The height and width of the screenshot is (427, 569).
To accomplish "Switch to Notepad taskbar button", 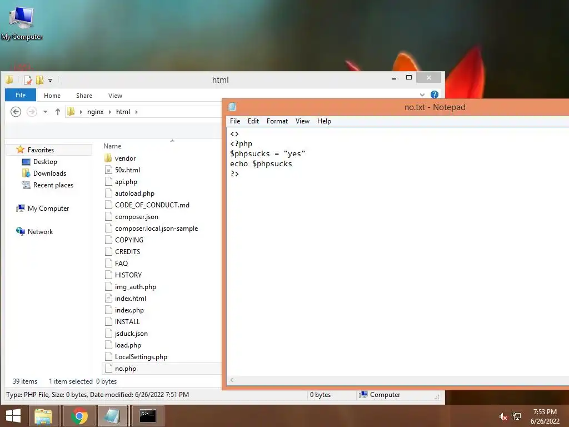I will pyautogui.click(x=112, y=416).
